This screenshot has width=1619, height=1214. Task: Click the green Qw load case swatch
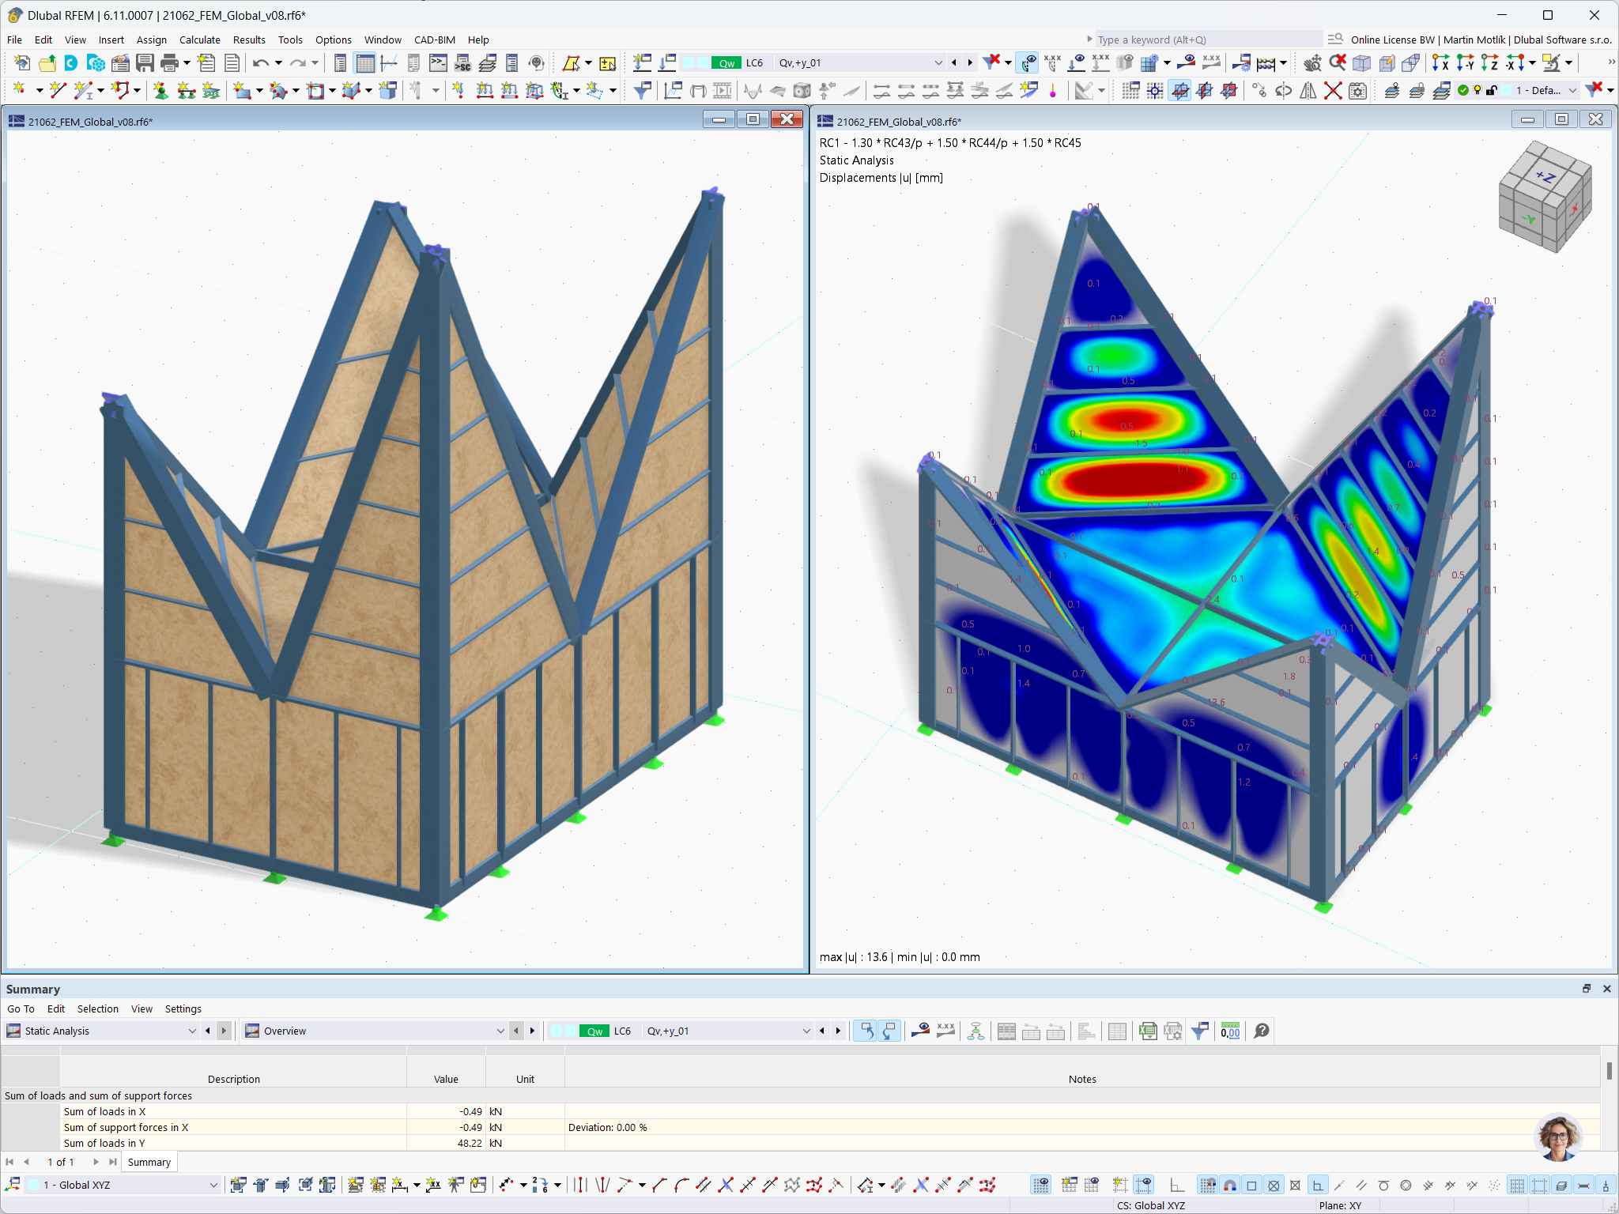coord(726,63)
